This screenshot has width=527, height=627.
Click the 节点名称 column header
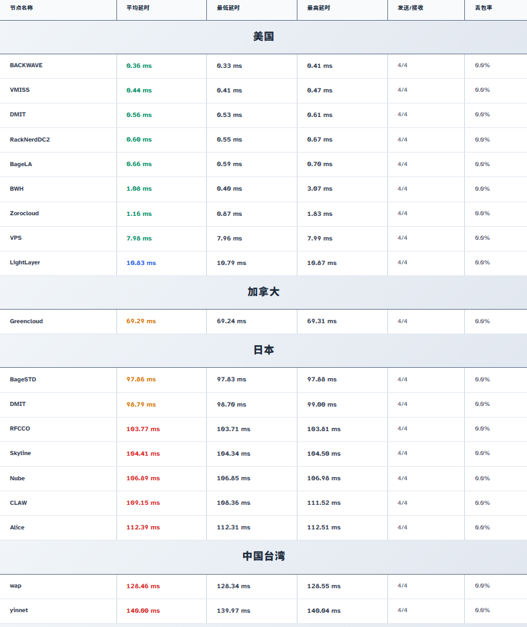21,8
